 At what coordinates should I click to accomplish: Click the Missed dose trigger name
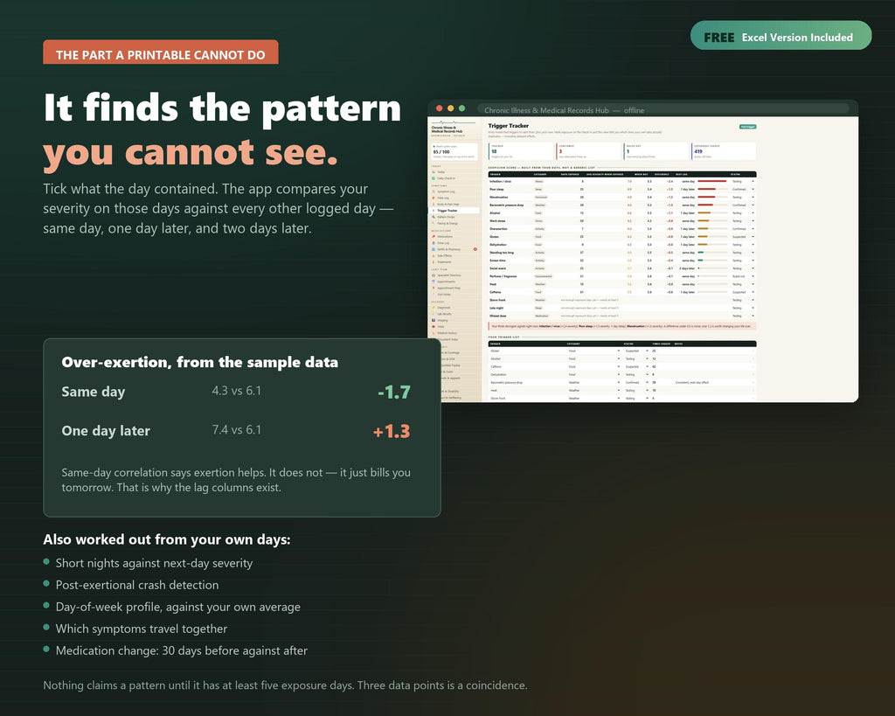497,316
